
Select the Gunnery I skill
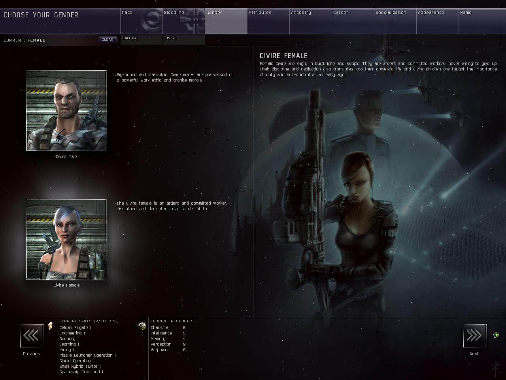(x=69, y=338)
